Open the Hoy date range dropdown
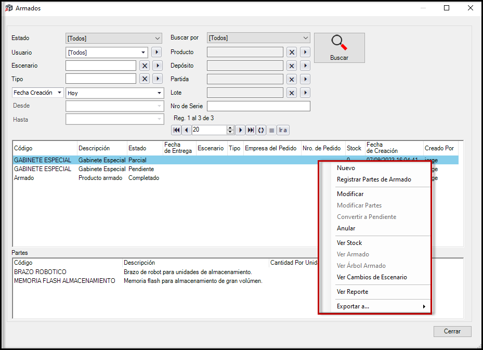 pos(159,93)
